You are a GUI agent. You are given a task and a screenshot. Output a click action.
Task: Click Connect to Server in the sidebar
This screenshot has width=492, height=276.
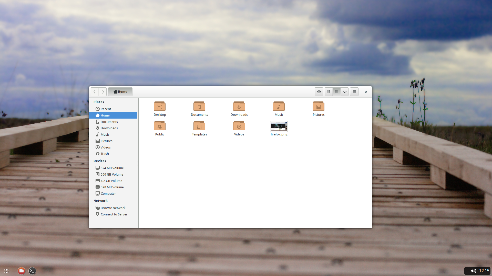click(x=113, y=214)
